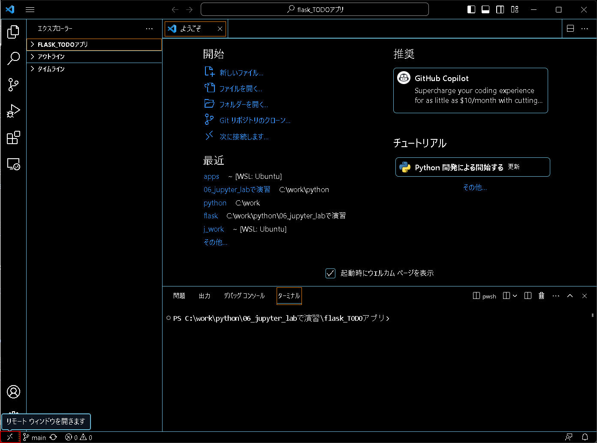
Task: Open the Customize Layout icon
Action: click(515, 9)
